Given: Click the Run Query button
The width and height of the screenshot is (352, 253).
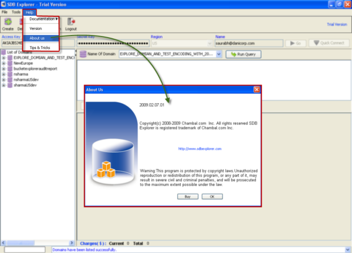Looking at the screenshot, I should click(244, 54).
